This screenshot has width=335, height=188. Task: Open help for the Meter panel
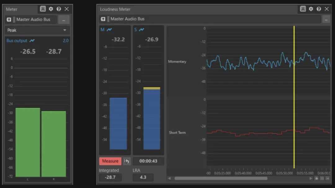(59, 9)
